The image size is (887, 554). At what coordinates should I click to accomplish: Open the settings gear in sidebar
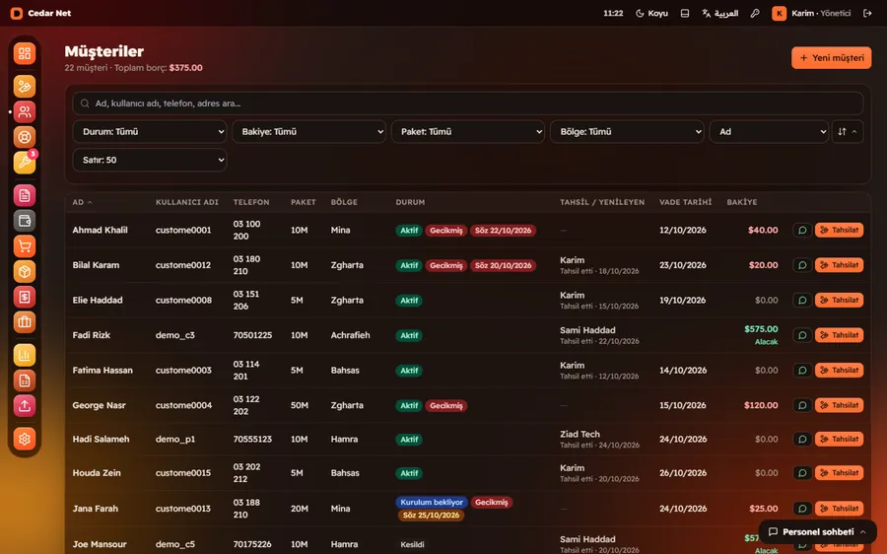25,439
